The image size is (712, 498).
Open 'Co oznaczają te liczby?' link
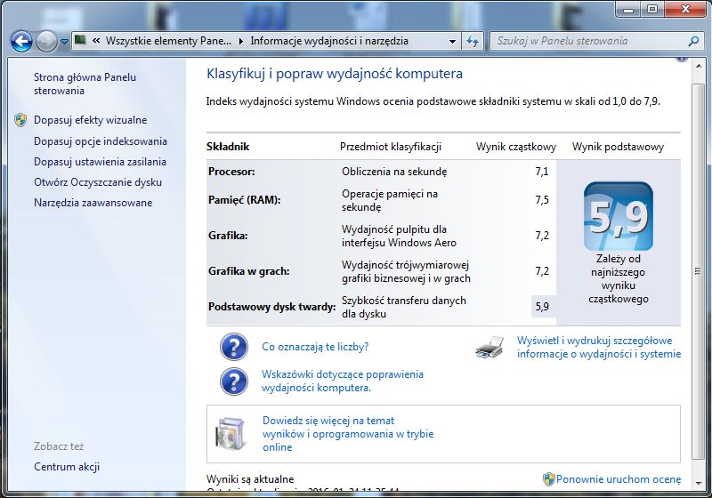(x=315, y=347)
